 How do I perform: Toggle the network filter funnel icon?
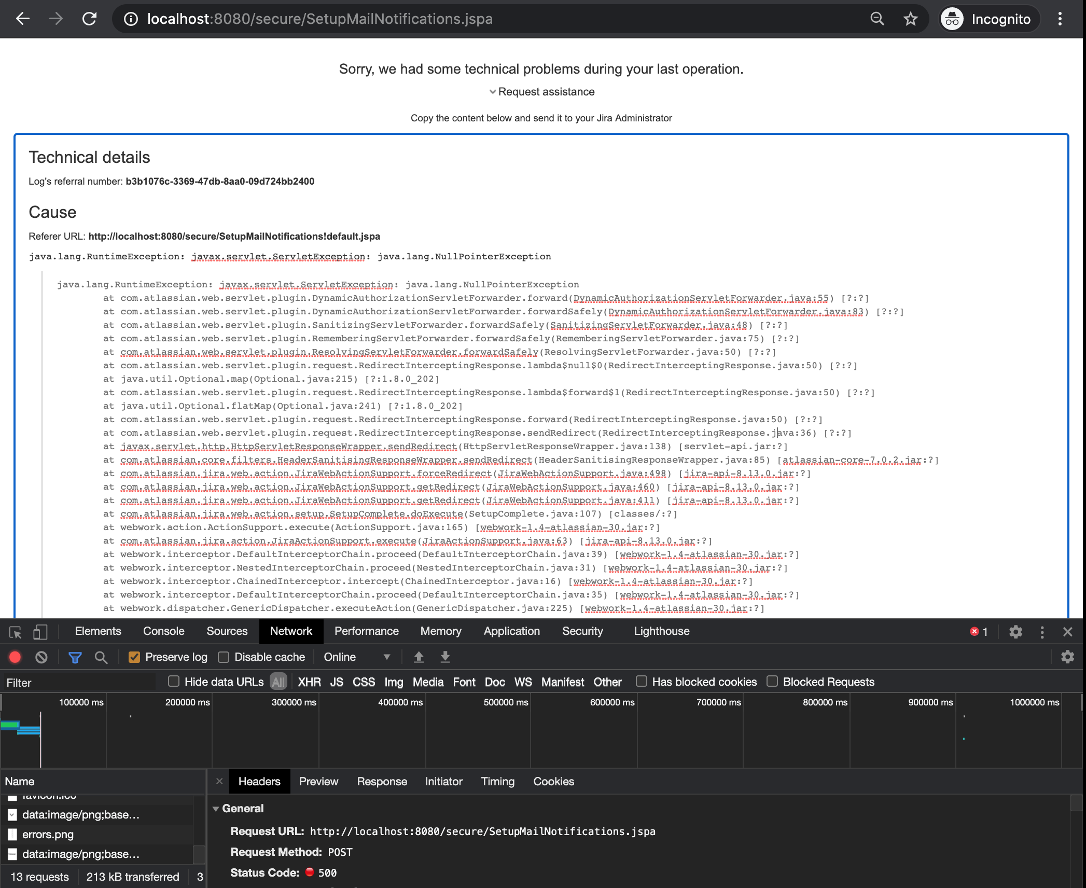75,657
